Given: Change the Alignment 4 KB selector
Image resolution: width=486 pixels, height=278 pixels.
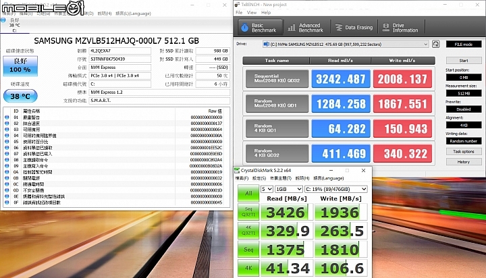Looking at the screenshot, I should coord(464,126).
